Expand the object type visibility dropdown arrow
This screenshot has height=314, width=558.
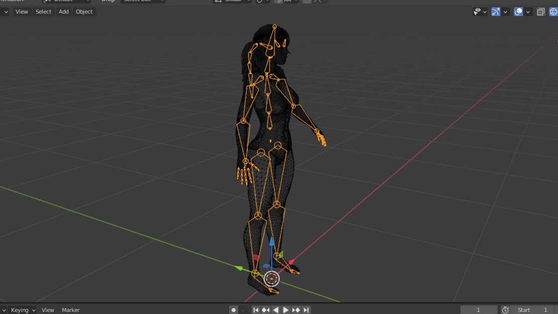tap(485, 12)
